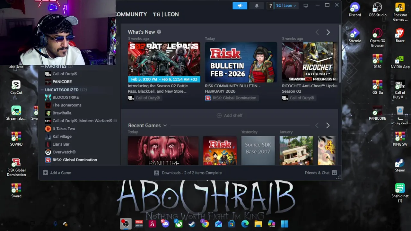Open the COMMUNITY menu tab
The height and width of the screenshot is (231, 411).
click(131, 14)
